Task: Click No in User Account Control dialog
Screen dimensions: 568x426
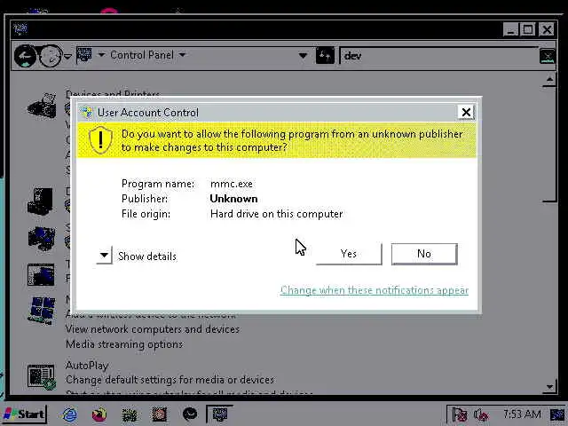Action: [x=424, y=254]
